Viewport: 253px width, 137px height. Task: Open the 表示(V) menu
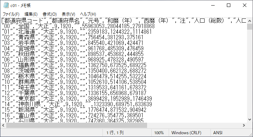(68, 14)
